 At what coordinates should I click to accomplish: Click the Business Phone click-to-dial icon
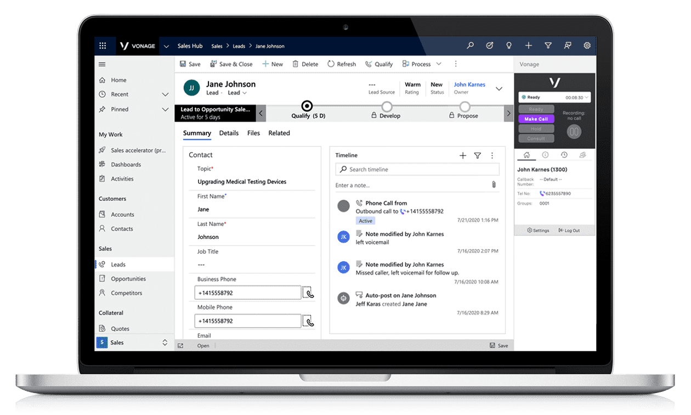pyautogui.click(x=308, y=293)
